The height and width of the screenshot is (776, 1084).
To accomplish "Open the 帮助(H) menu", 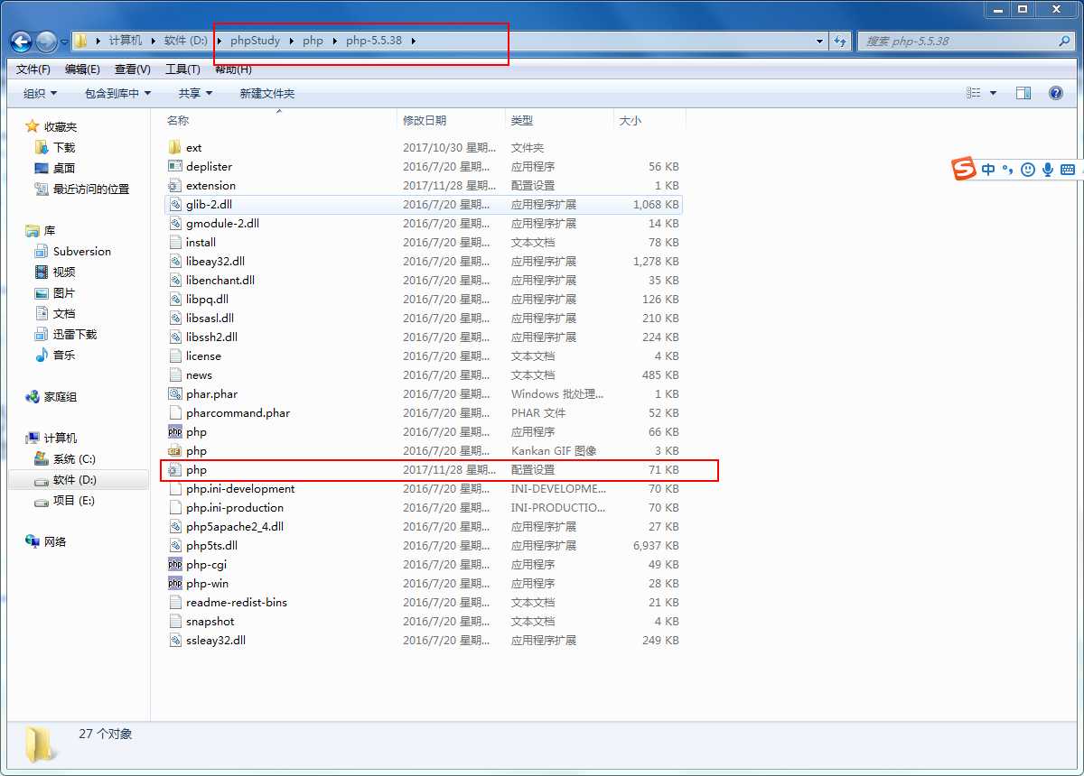I will [234, 69].
